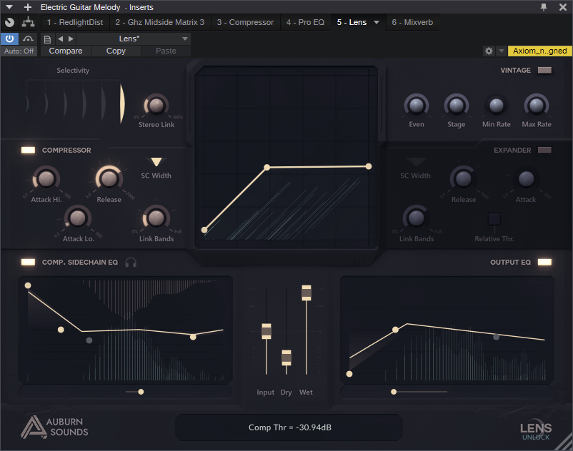Switch to 4 - Pro EQ tab
The height and width of the screenshot is (451, 573).
point(305,22)
